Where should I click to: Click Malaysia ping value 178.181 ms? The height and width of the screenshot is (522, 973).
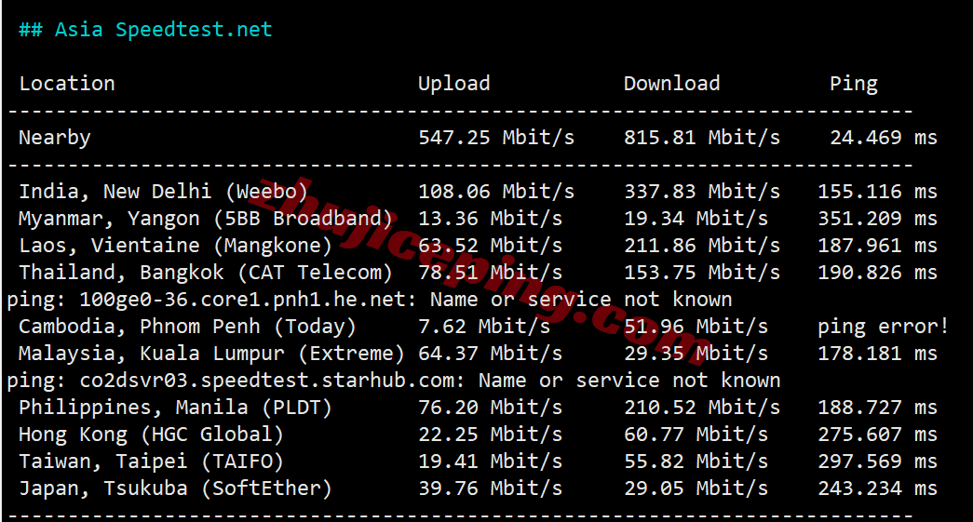point(877,354)
